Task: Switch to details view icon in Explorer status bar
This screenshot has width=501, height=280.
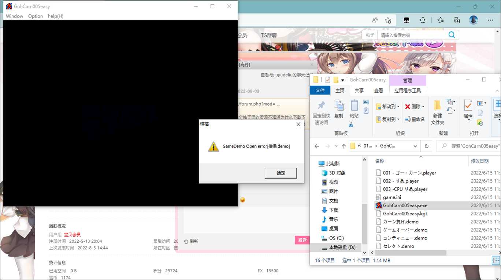Action: pyautogui.click(x=496, y=260)
